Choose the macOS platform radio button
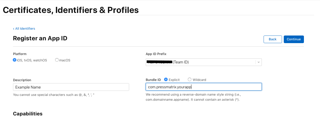Image resolution: width=320 pixels, height=121 pixels. (x=57, y=60)
